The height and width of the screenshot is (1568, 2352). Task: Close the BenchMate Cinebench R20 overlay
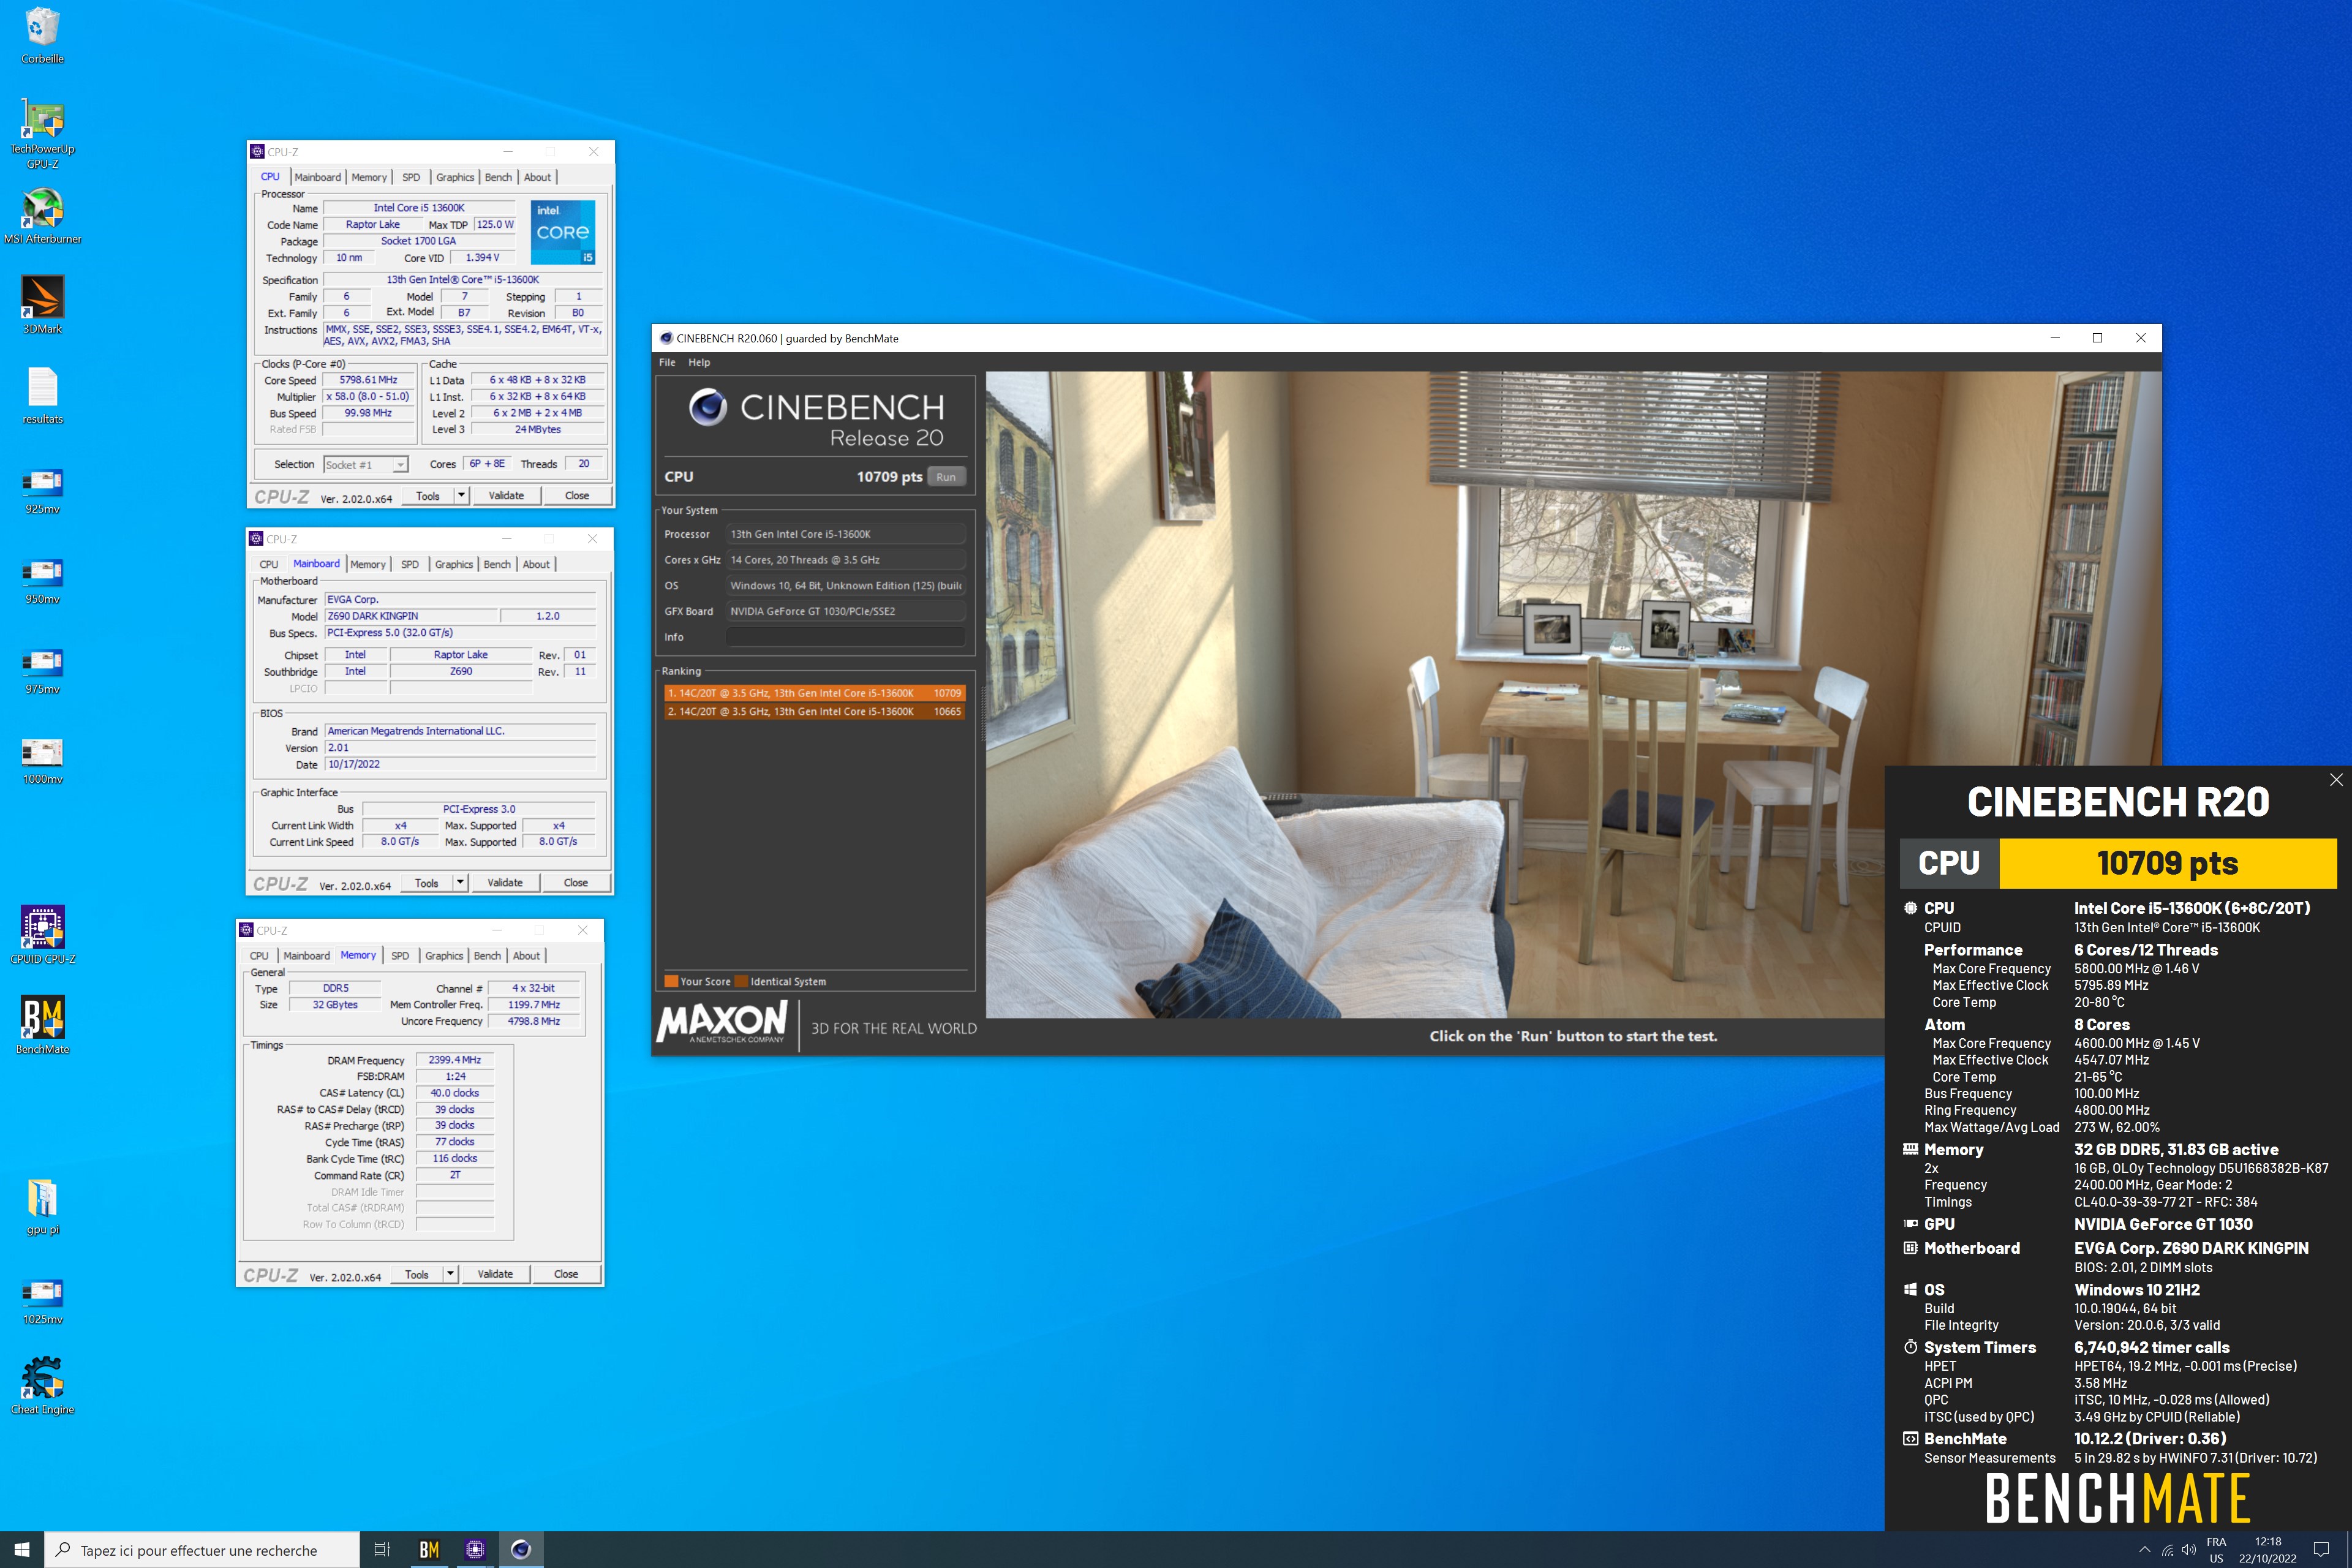pyautogui.click(x=2336, y=780)
